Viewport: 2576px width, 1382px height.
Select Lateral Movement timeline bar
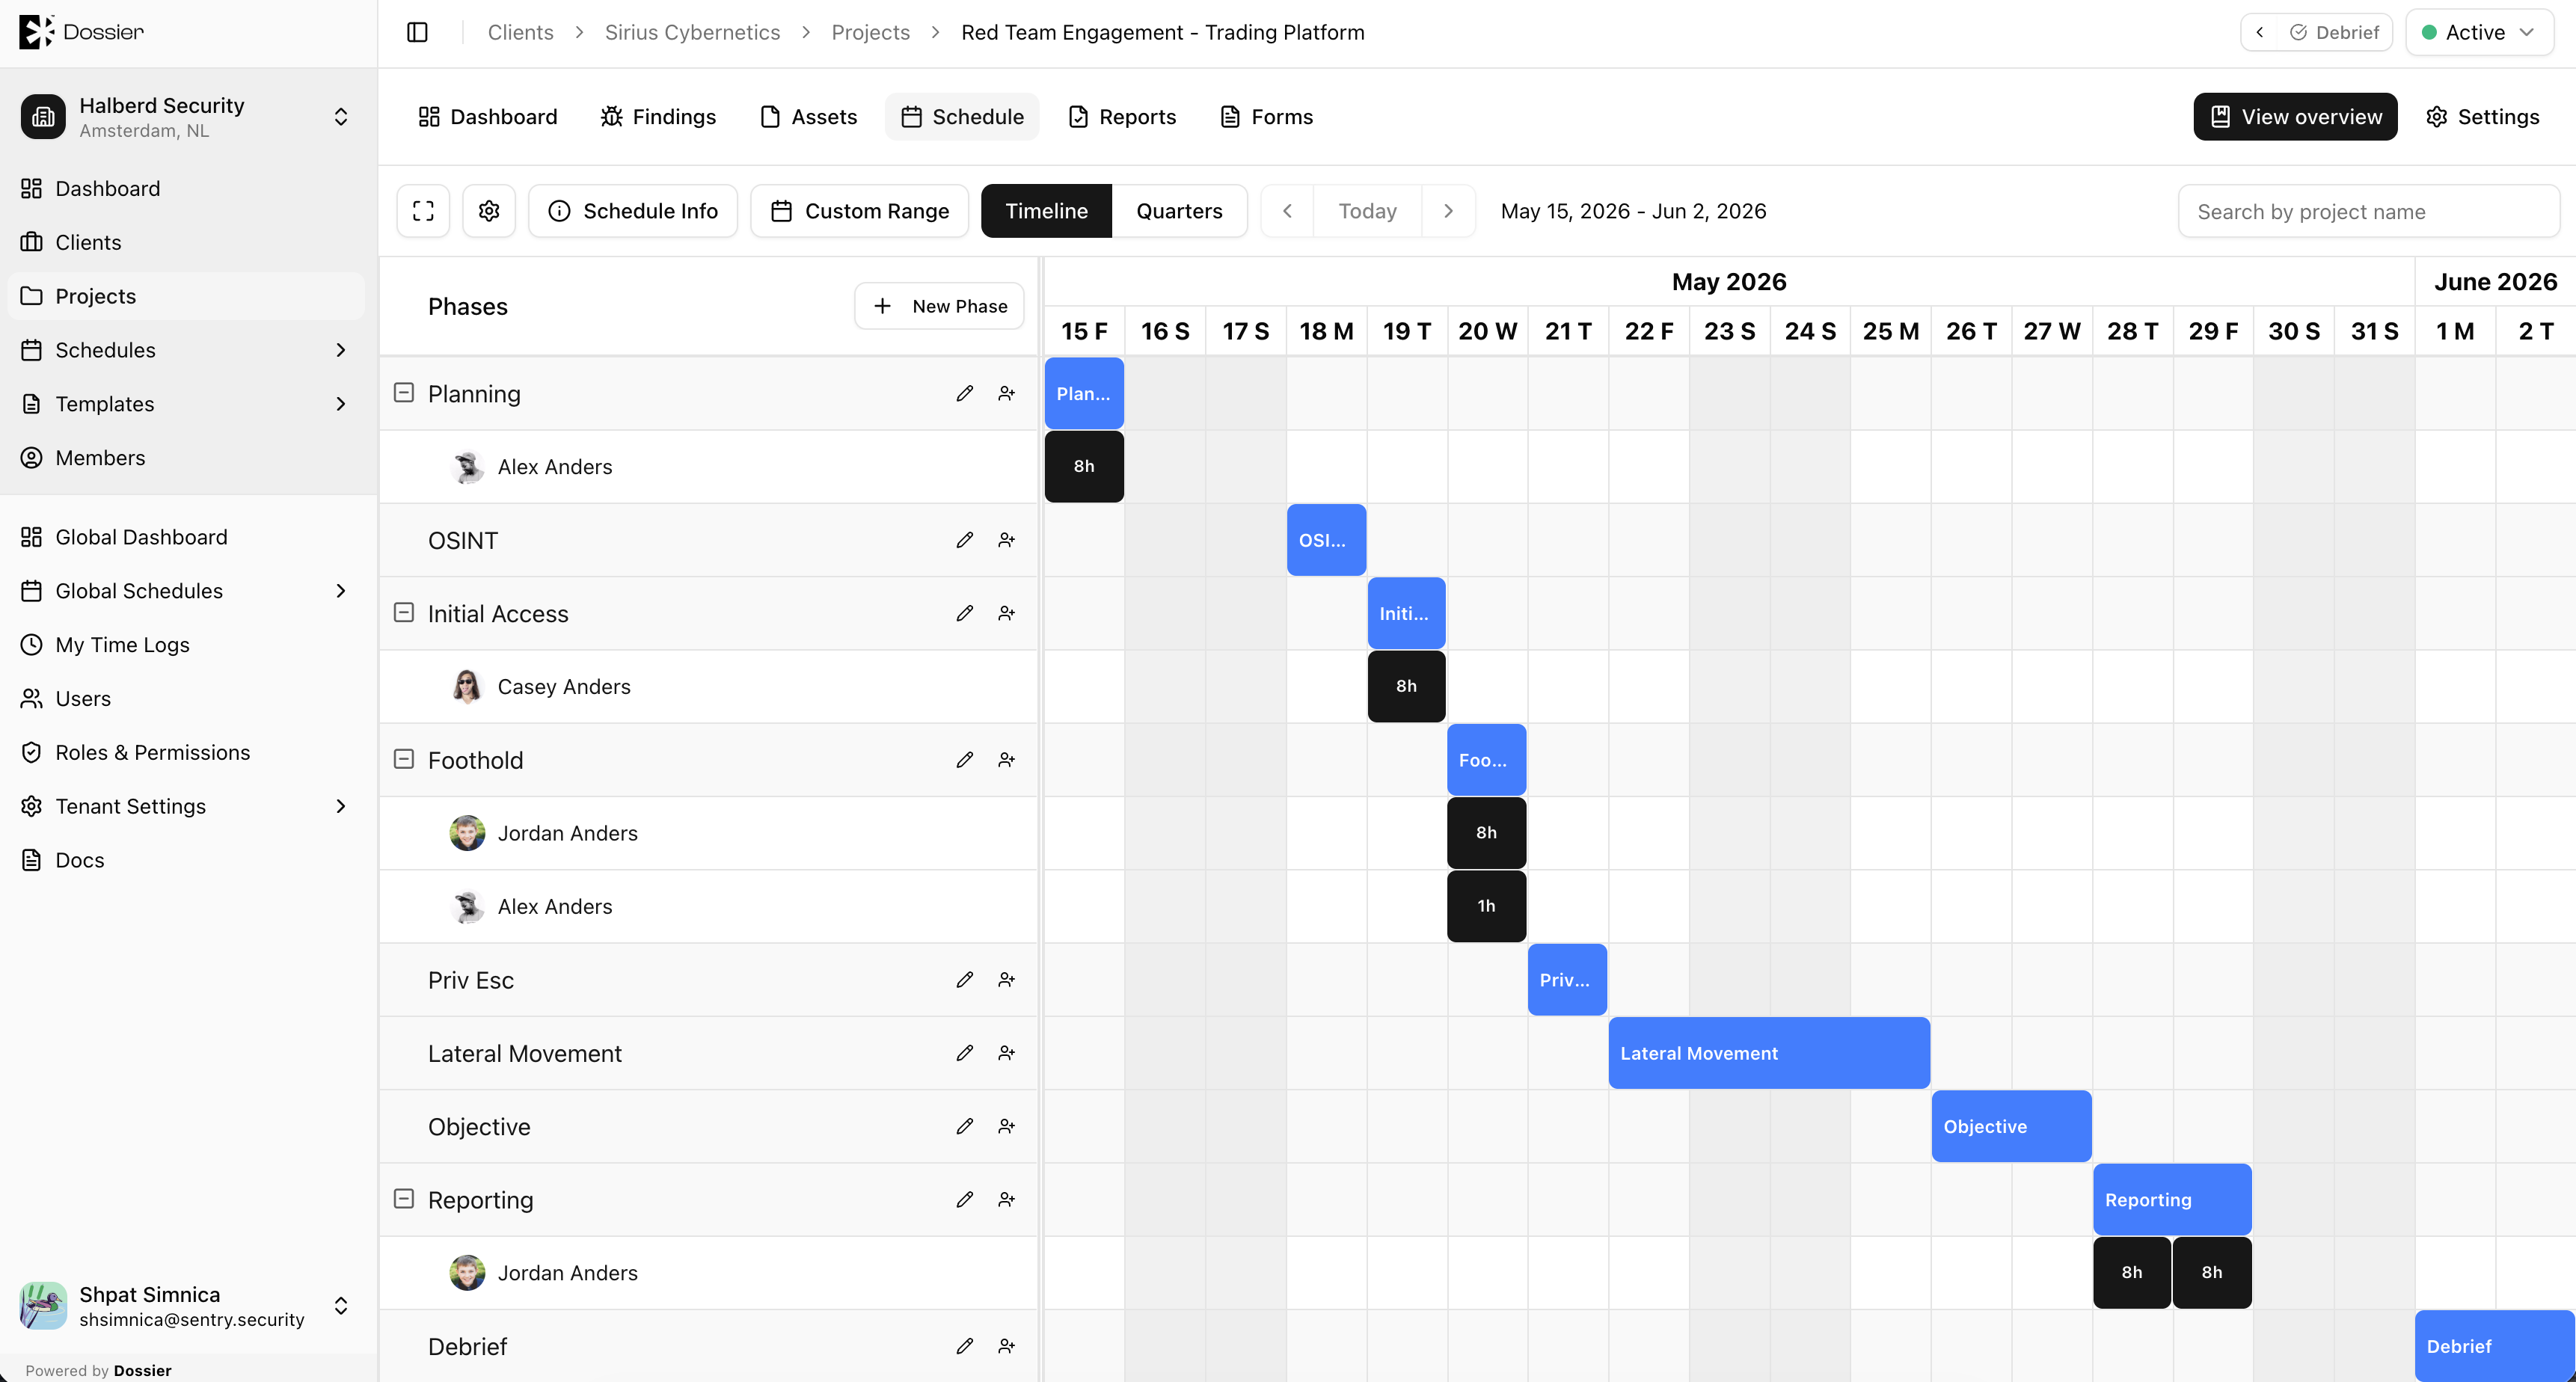coord(1769,1053)
